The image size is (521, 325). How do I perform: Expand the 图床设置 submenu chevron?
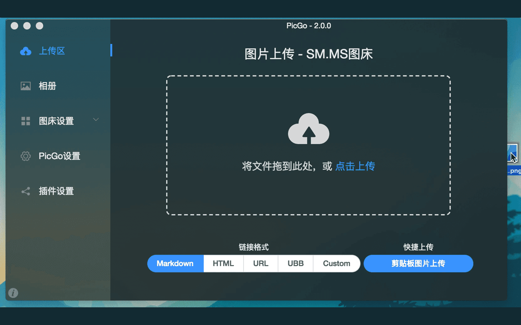pos(96,120)
